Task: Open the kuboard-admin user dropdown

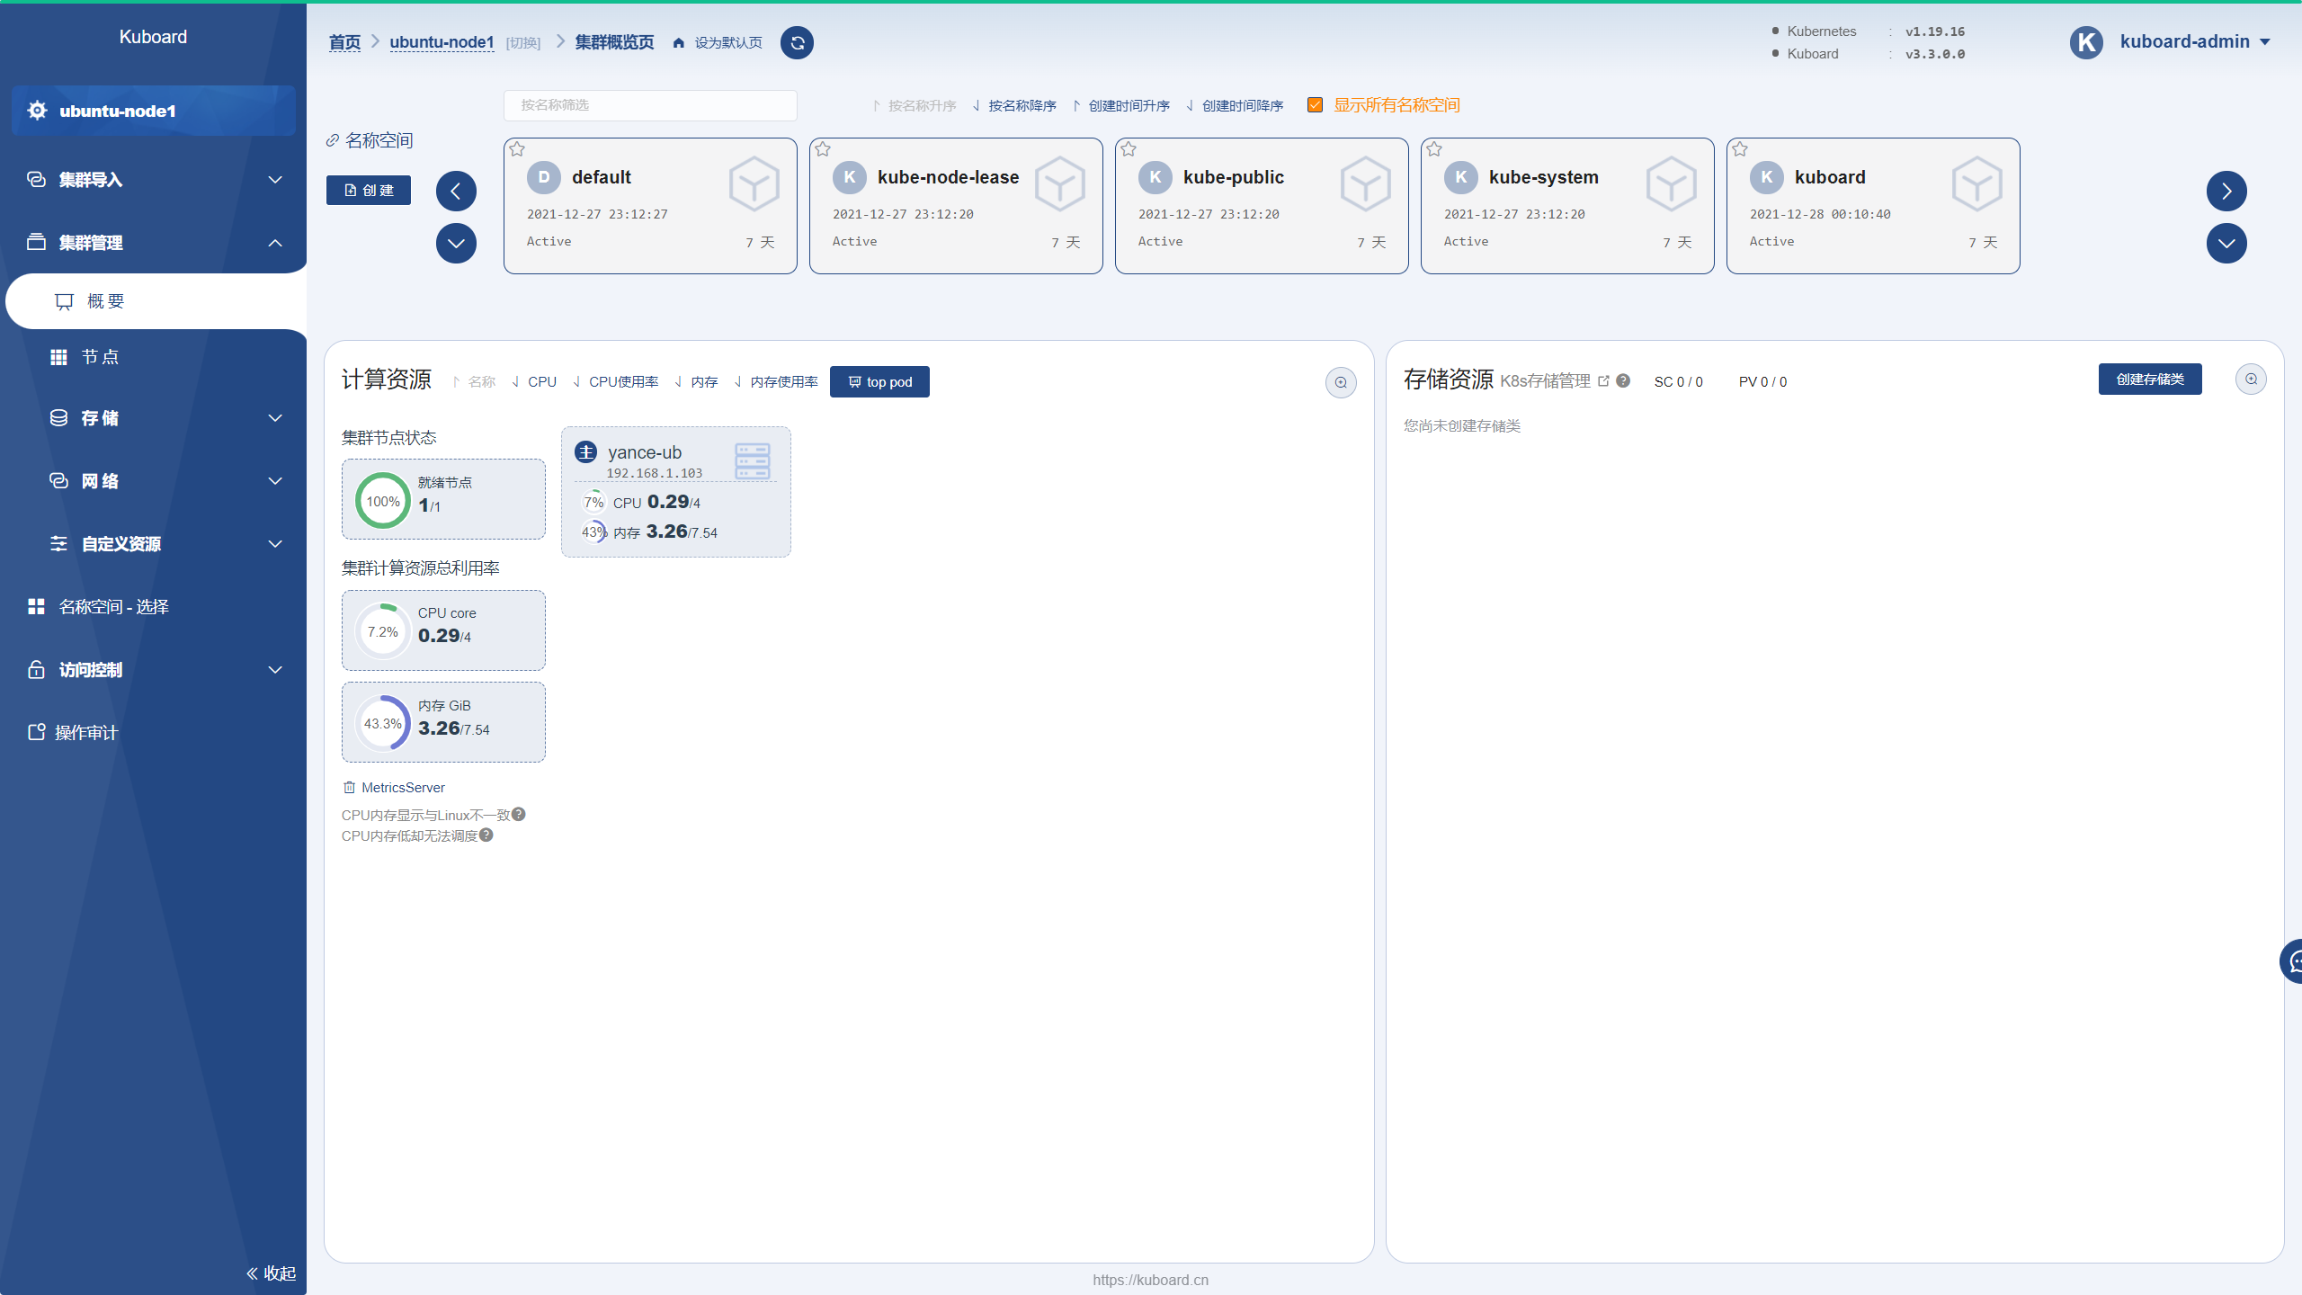Action: pos(2194,42)
